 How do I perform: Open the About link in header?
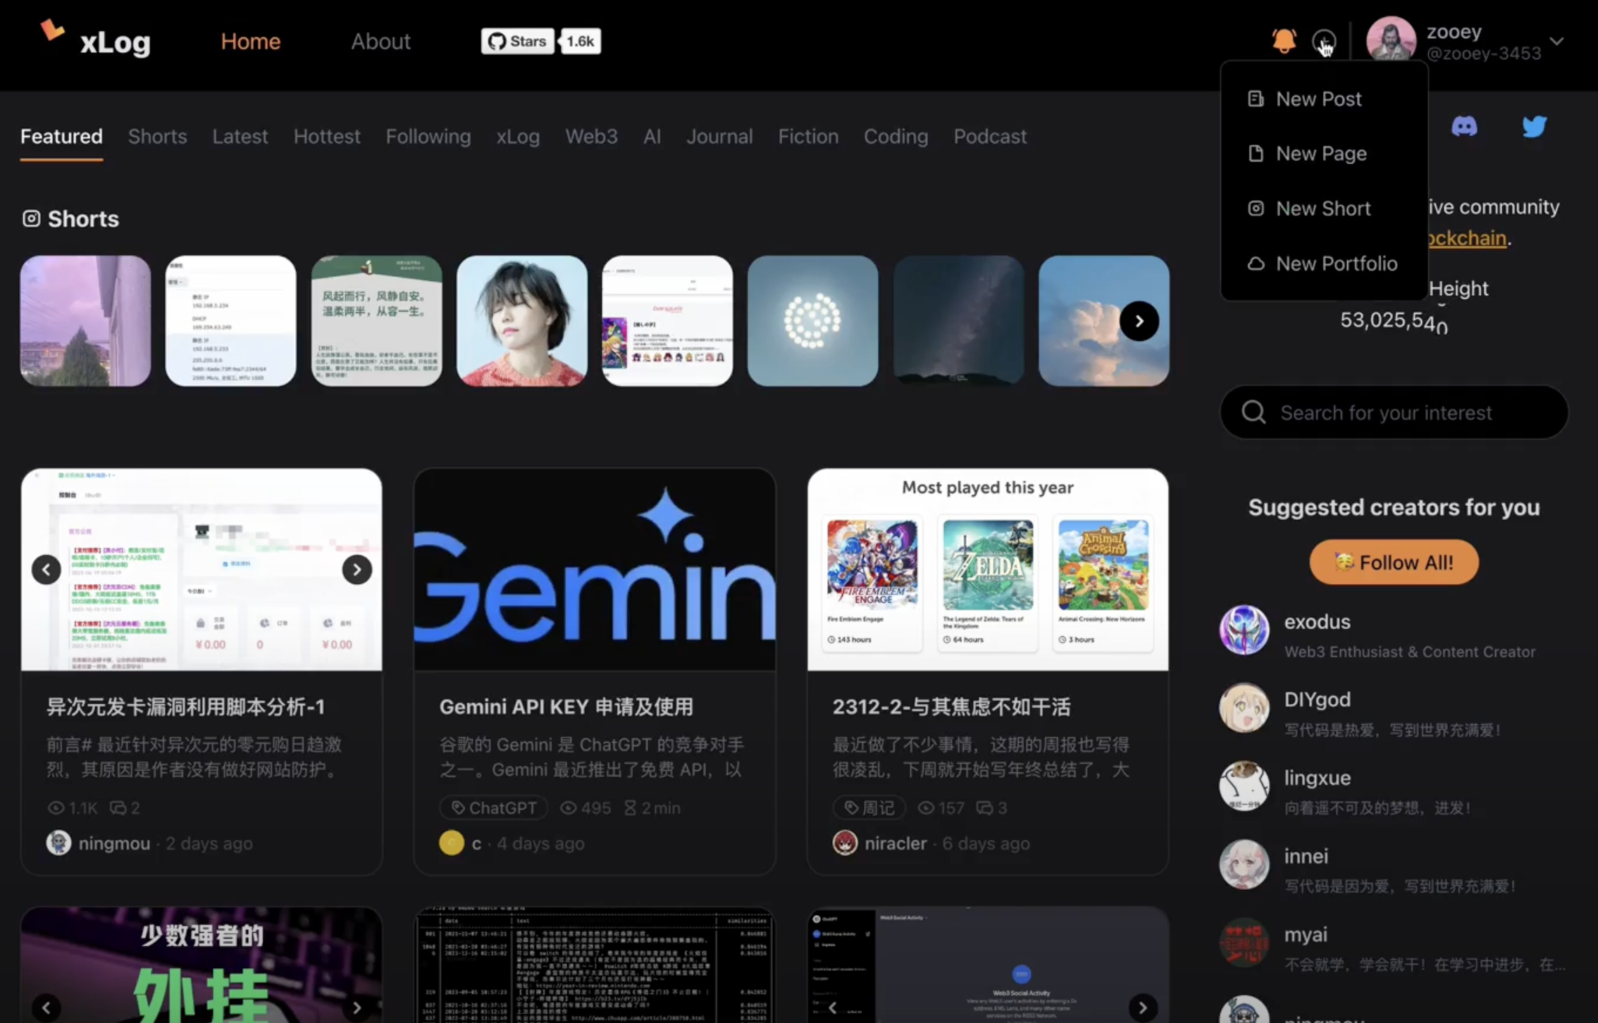tap(380, 42)
